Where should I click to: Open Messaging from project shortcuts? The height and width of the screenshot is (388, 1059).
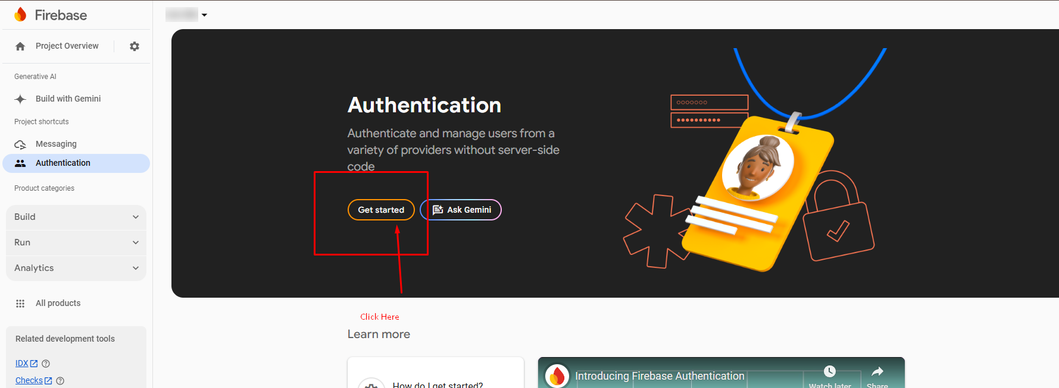(56, 144)
